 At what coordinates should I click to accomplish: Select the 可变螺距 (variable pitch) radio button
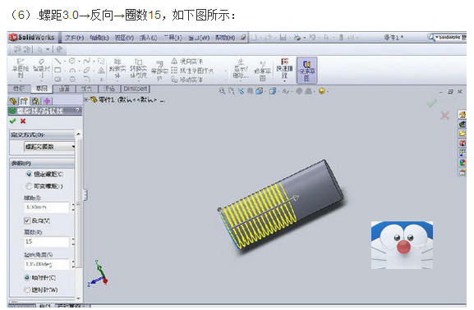[x=29, y=186]
